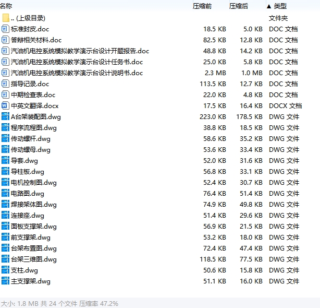Click the Word icon for 指导记录.doc
The height and width of the screenshot is (308, 320).
(5, 84)
